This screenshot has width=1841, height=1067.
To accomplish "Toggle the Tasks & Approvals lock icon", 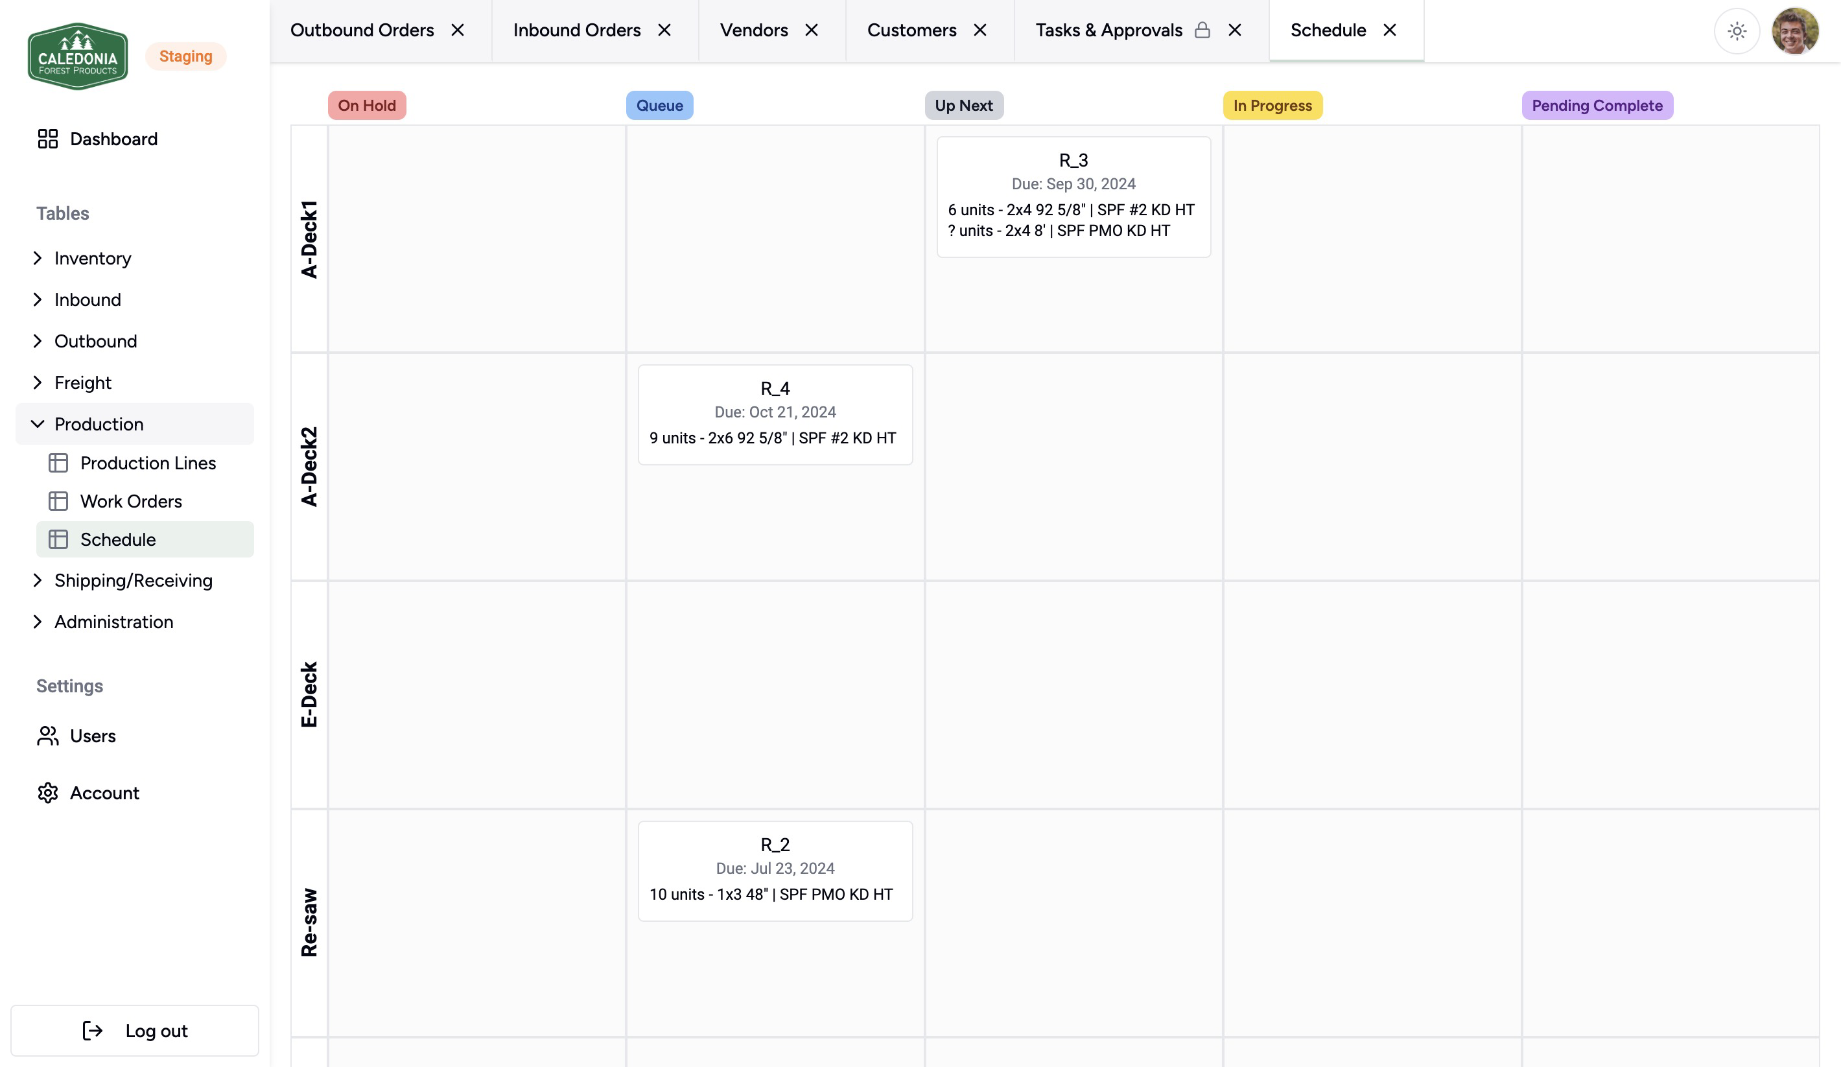I will (x=1202, y=29).
